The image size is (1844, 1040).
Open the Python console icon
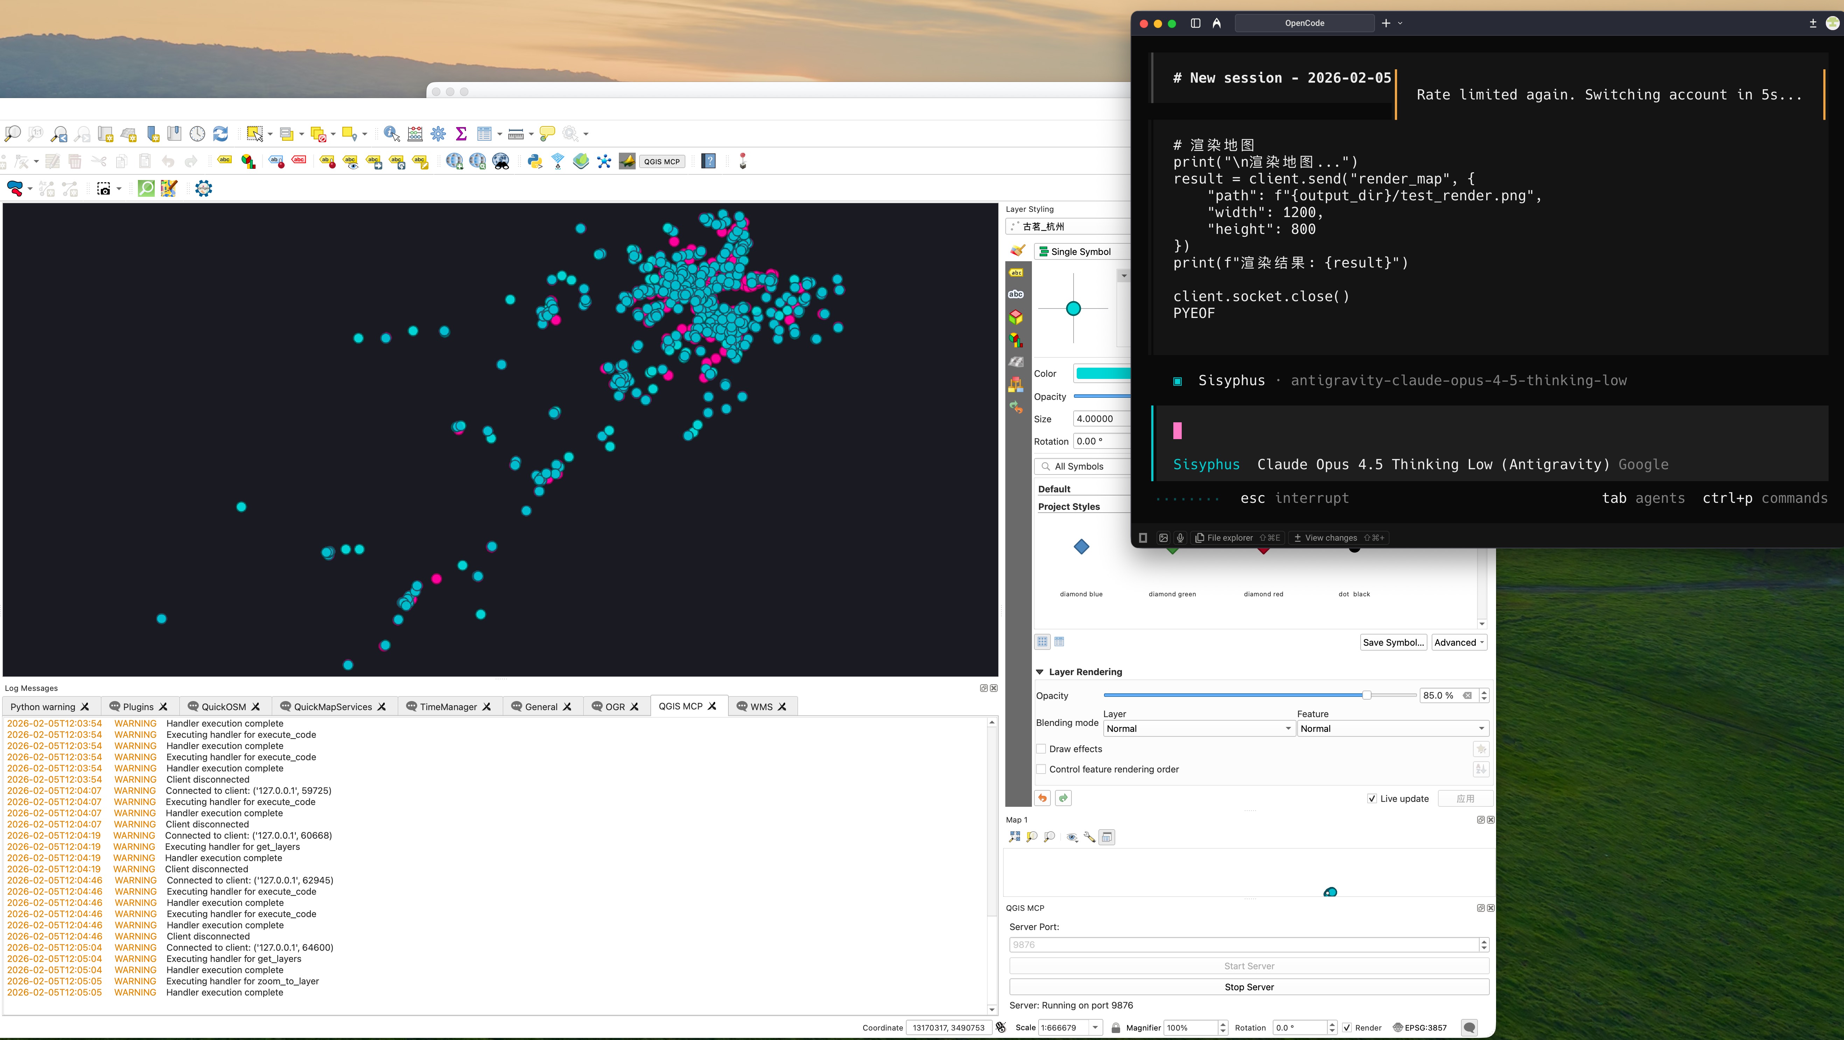point(534,161)
